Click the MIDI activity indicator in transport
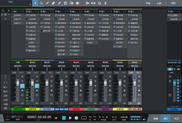Screen dimensions: 182x123 (x=7, y=118)
